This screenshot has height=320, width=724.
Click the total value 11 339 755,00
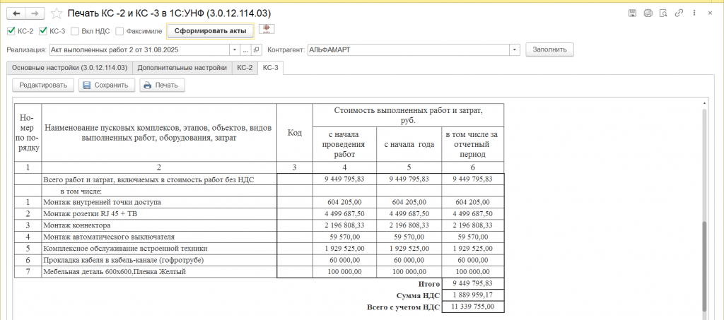tap(473, 307)
